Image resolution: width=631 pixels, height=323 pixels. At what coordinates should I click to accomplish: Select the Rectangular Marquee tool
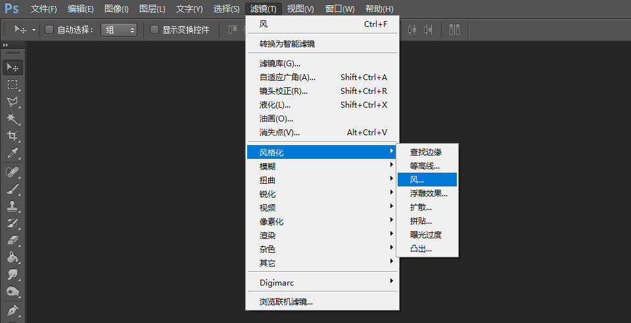(x=12, y=85)
